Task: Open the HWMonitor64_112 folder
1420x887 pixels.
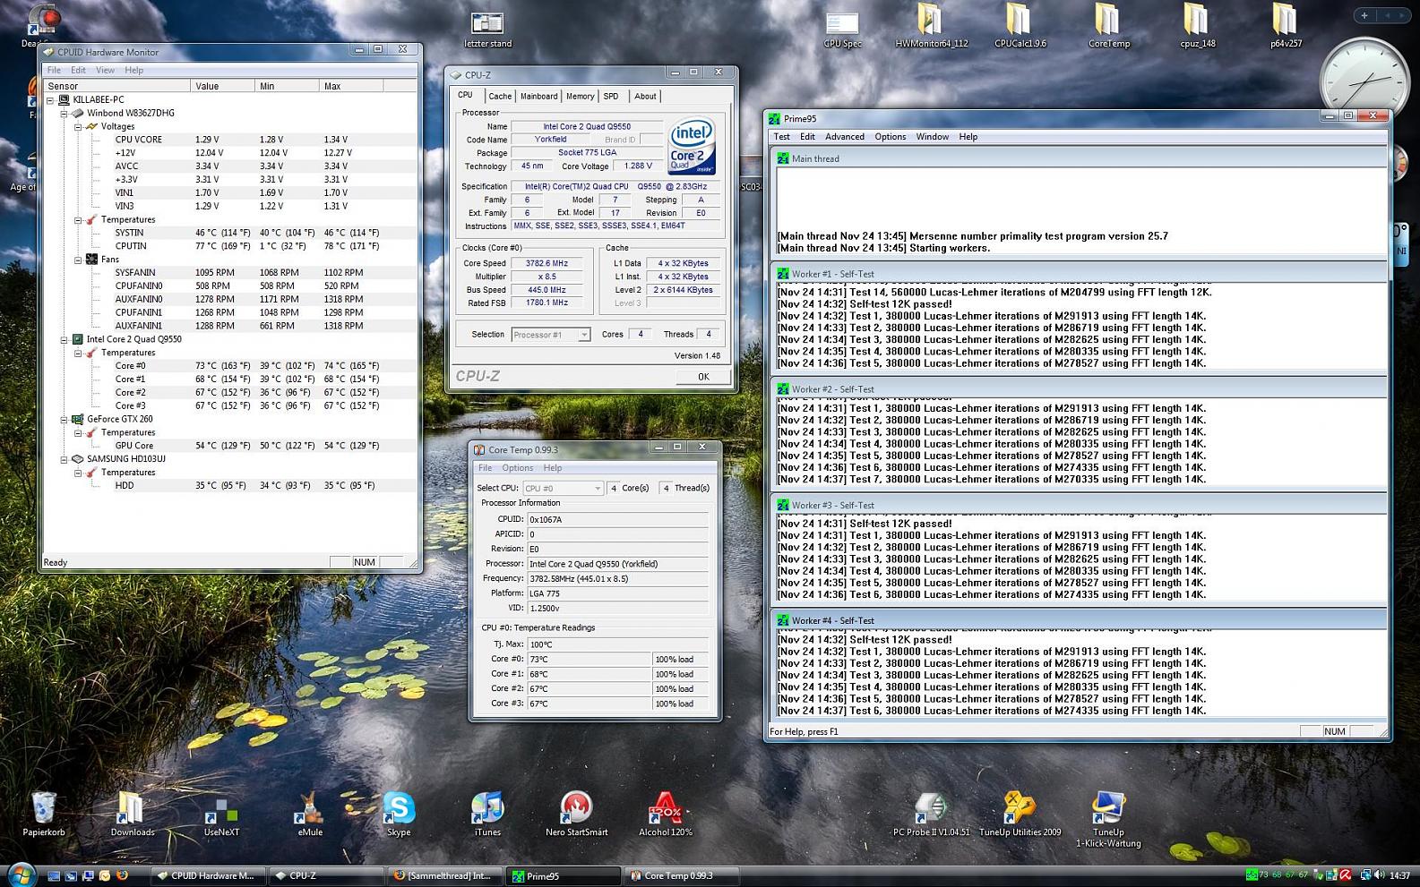Action: [x=931, y=27]
